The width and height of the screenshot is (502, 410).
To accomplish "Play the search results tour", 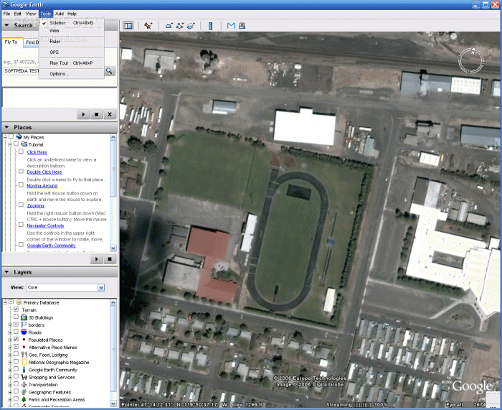I will 84,114.
